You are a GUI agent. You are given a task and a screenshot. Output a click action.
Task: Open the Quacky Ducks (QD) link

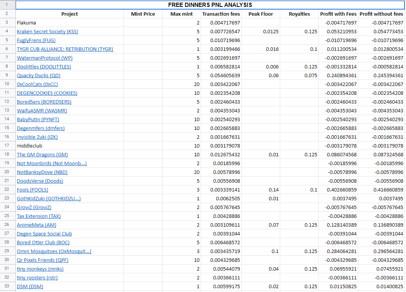coord(39,76)
